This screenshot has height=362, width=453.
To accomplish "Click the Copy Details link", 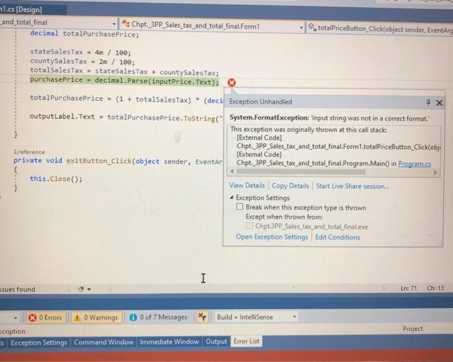I will tap(291, 186).
